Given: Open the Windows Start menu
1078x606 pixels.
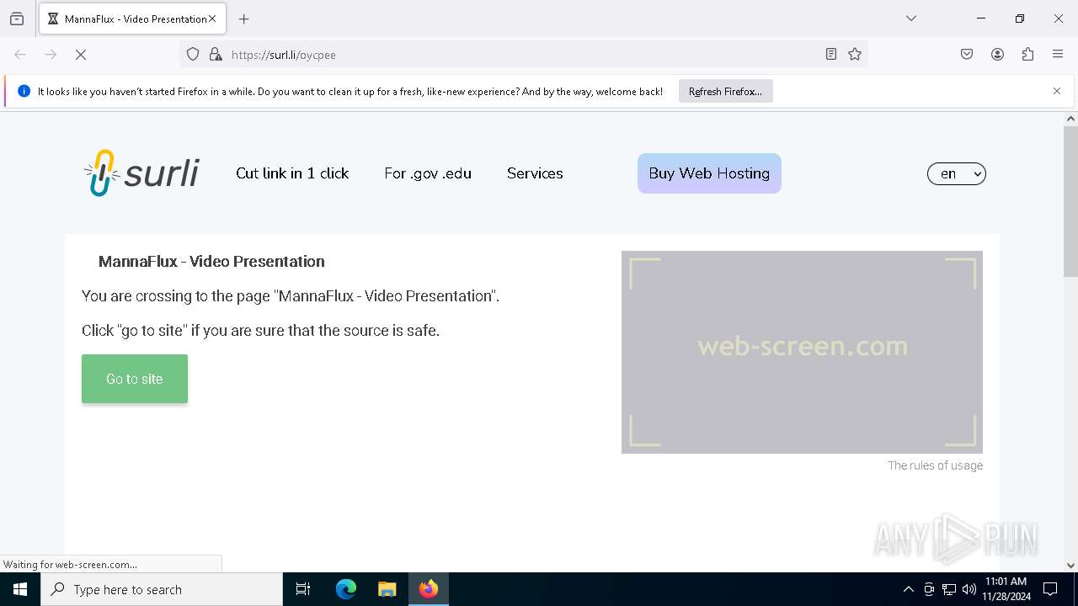Looking at the screenshot, I should pyautogui.click(x=20, y=589).
